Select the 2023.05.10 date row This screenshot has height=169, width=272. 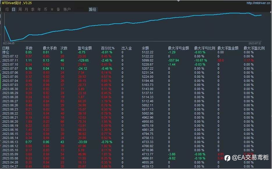point(10,150)
